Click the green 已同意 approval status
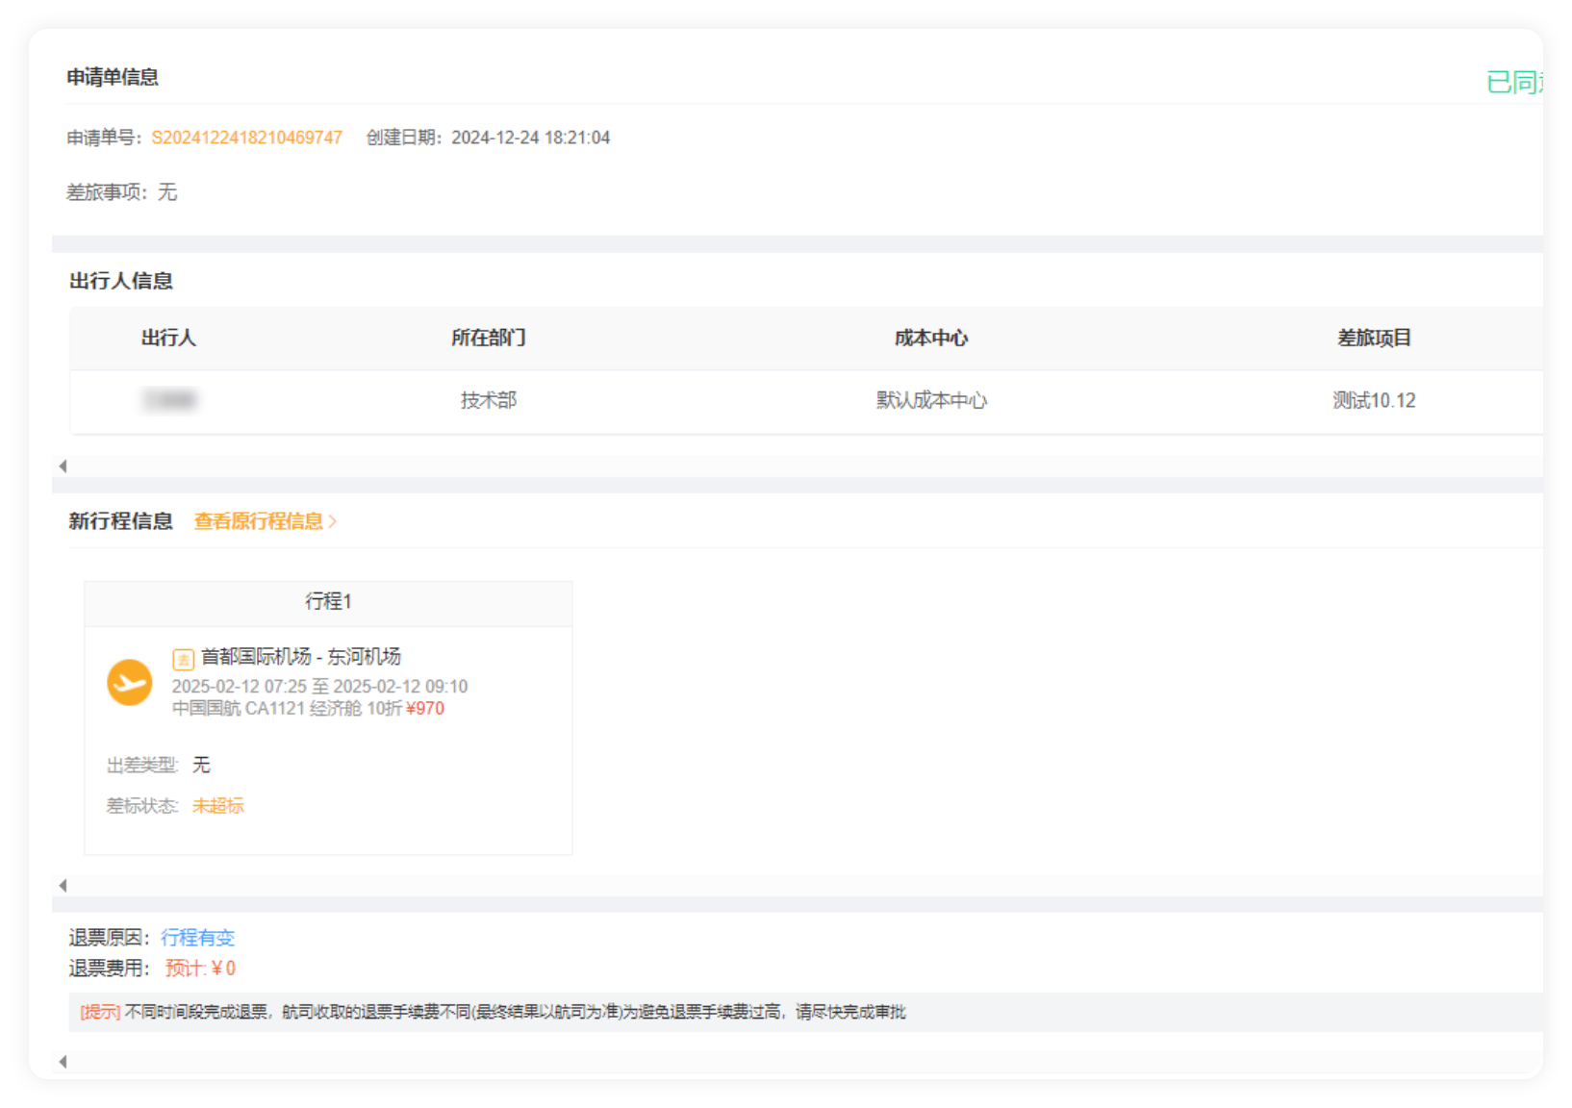This screenshot has width=1572, height=1108. point(1513,83)
